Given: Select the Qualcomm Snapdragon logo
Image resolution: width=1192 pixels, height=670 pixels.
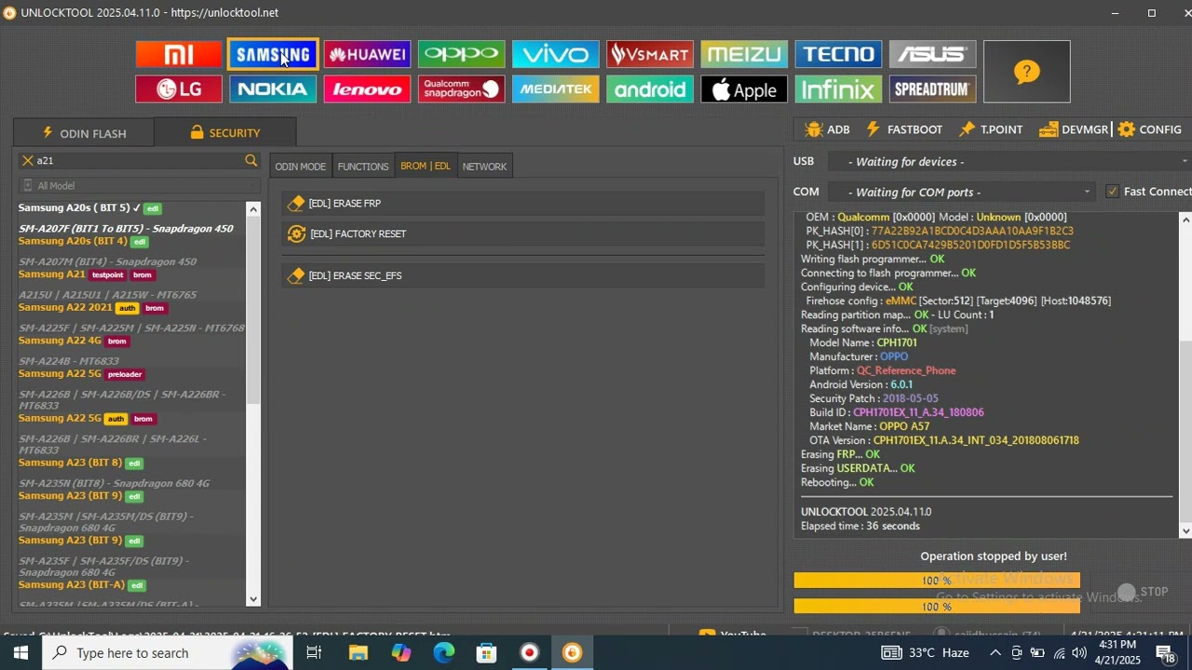Looking at the screenshot, I should (x=461, y=89).
